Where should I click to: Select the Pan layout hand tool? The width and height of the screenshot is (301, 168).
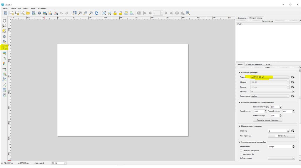pyautogui.click(x=4, y=20)
